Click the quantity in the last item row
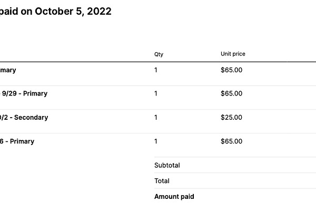The image size is (316, 211). pos(156,141)
